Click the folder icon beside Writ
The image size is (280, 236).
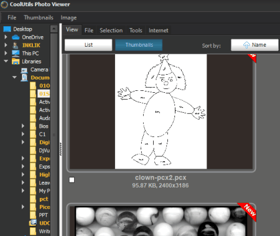[33, 231]
